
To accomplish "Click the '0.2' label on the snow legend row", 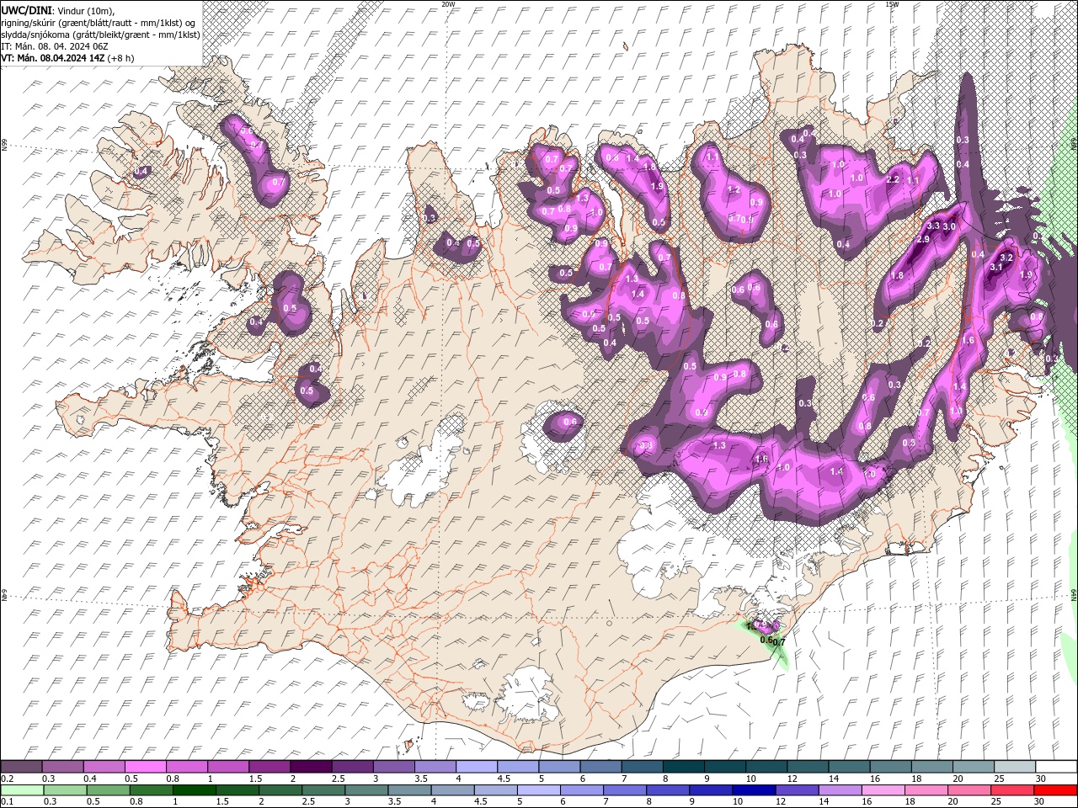I will coord(7,779).
